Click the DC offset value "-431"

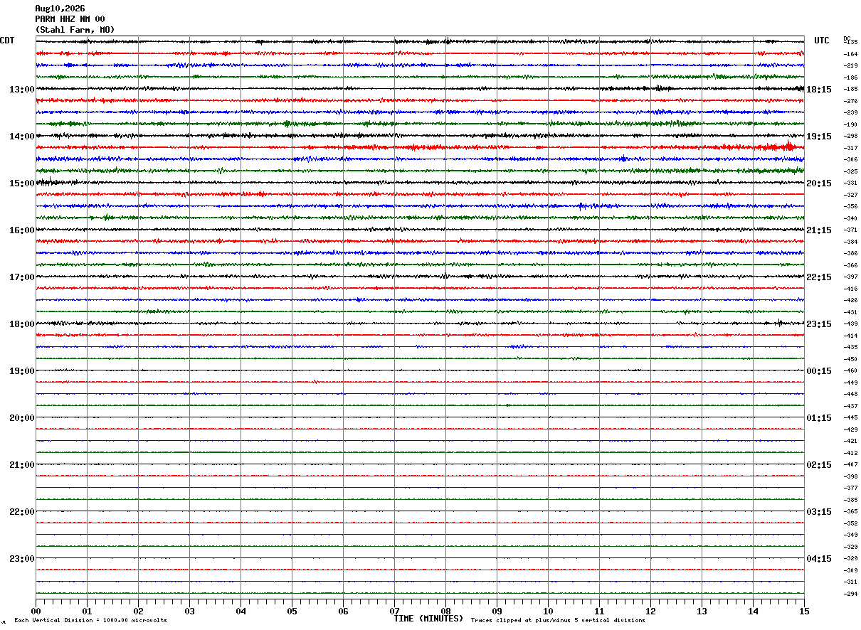click(850, 312)
